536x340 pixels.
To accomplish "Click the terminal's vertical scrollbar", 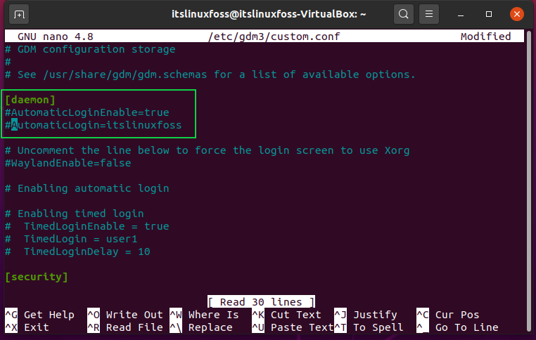I will coord(529,181).
